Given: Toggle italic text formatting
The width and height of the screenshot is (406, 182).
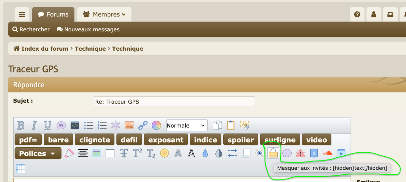Looking at the screenshot, I should point(34,125).
